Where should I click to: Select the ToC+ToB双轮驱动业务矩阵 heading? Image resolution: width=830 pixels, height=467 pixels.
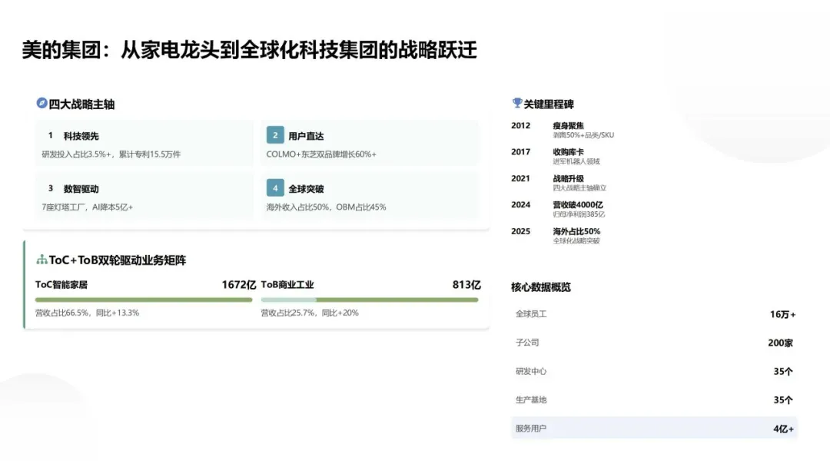[118, 260]
